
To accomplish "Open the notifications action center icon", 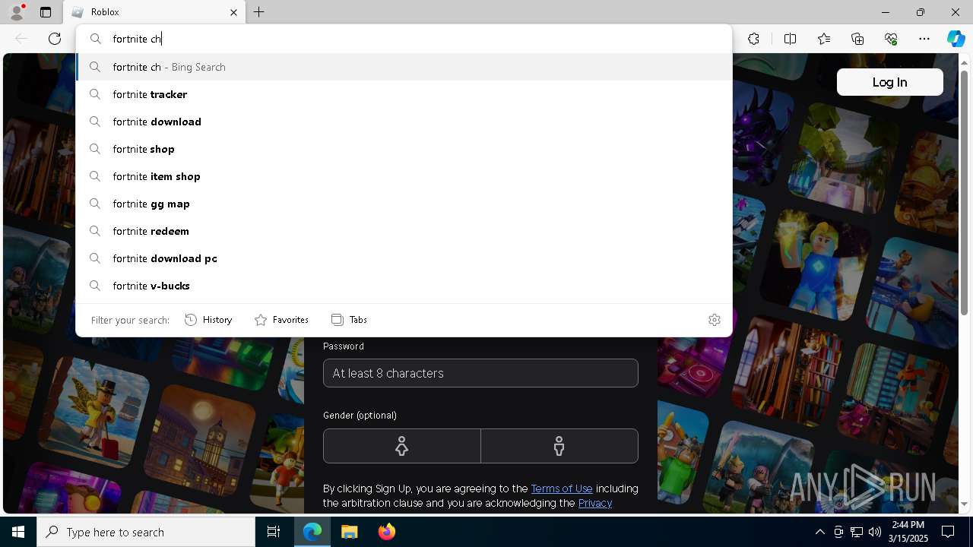I will (948, 532).
